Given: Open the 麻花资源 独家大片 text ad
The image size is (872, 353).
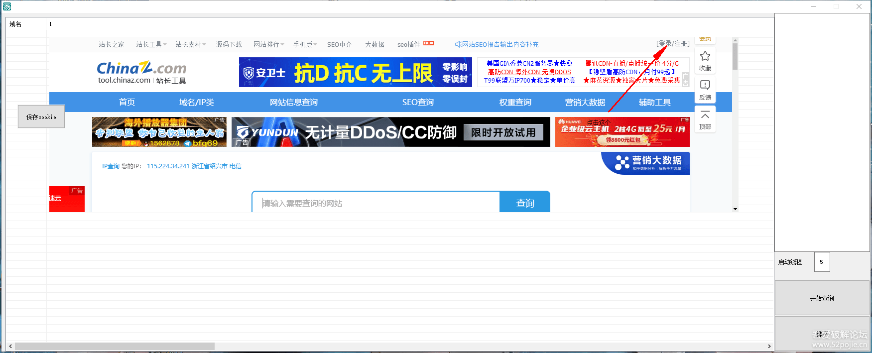Looking at the screenshot, I should pos(632,80).
